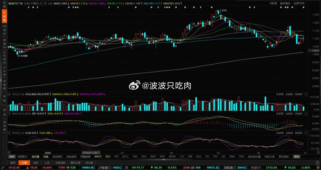The width and height of the screenshot is (321, 170).
Task: Click the 深股通 tag at top right
Action: coord(273,4)
